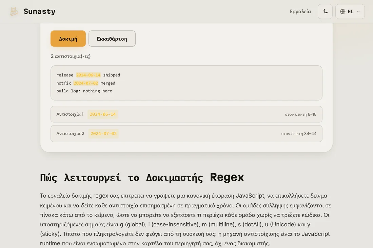Open the Sunasty home title link
The image size is (373, 248).
[x=39, y=12]
